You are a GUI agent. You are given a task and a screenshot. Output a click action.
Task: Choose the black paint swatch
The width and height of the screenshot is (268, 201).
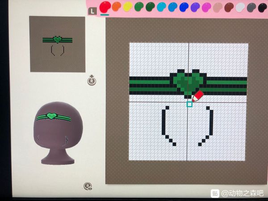[x=262, y=7]
